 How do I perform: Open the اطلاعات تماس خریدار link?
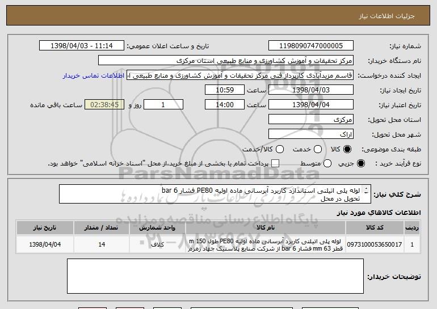tap(94, 76)
